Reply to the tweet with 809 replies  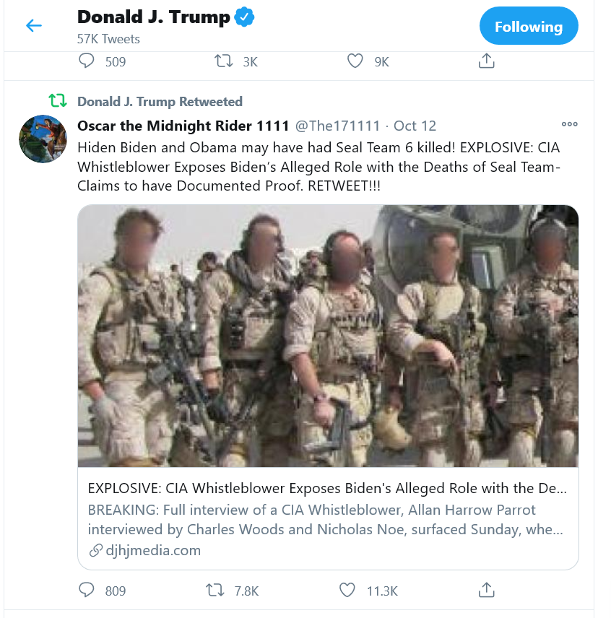point(87,591)
